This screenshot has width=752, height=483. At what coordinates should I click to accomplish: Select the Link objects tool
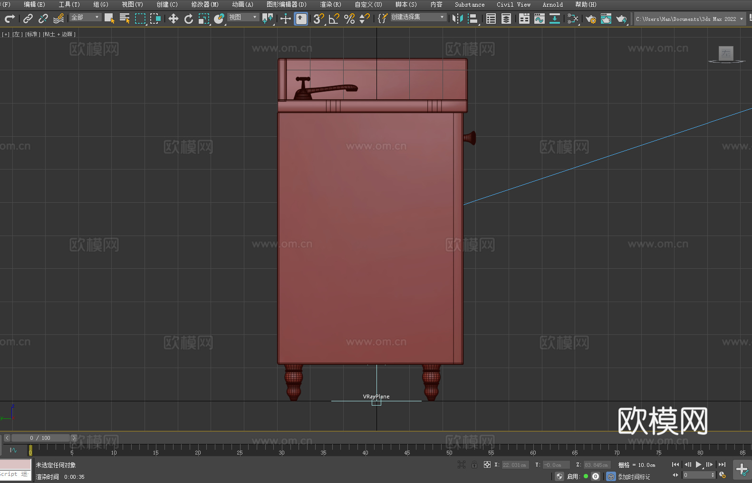(28, 19)
